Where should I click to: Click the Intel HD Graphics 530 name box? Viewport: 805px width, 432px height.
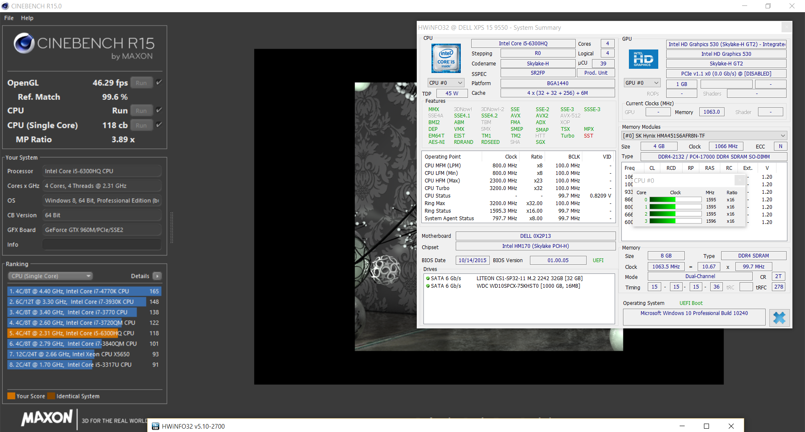(726, 54)
